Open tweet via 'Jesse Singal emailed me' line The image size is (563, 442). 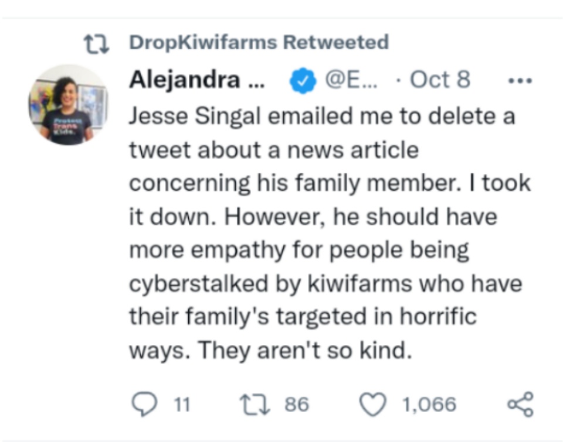pos(322,117)
